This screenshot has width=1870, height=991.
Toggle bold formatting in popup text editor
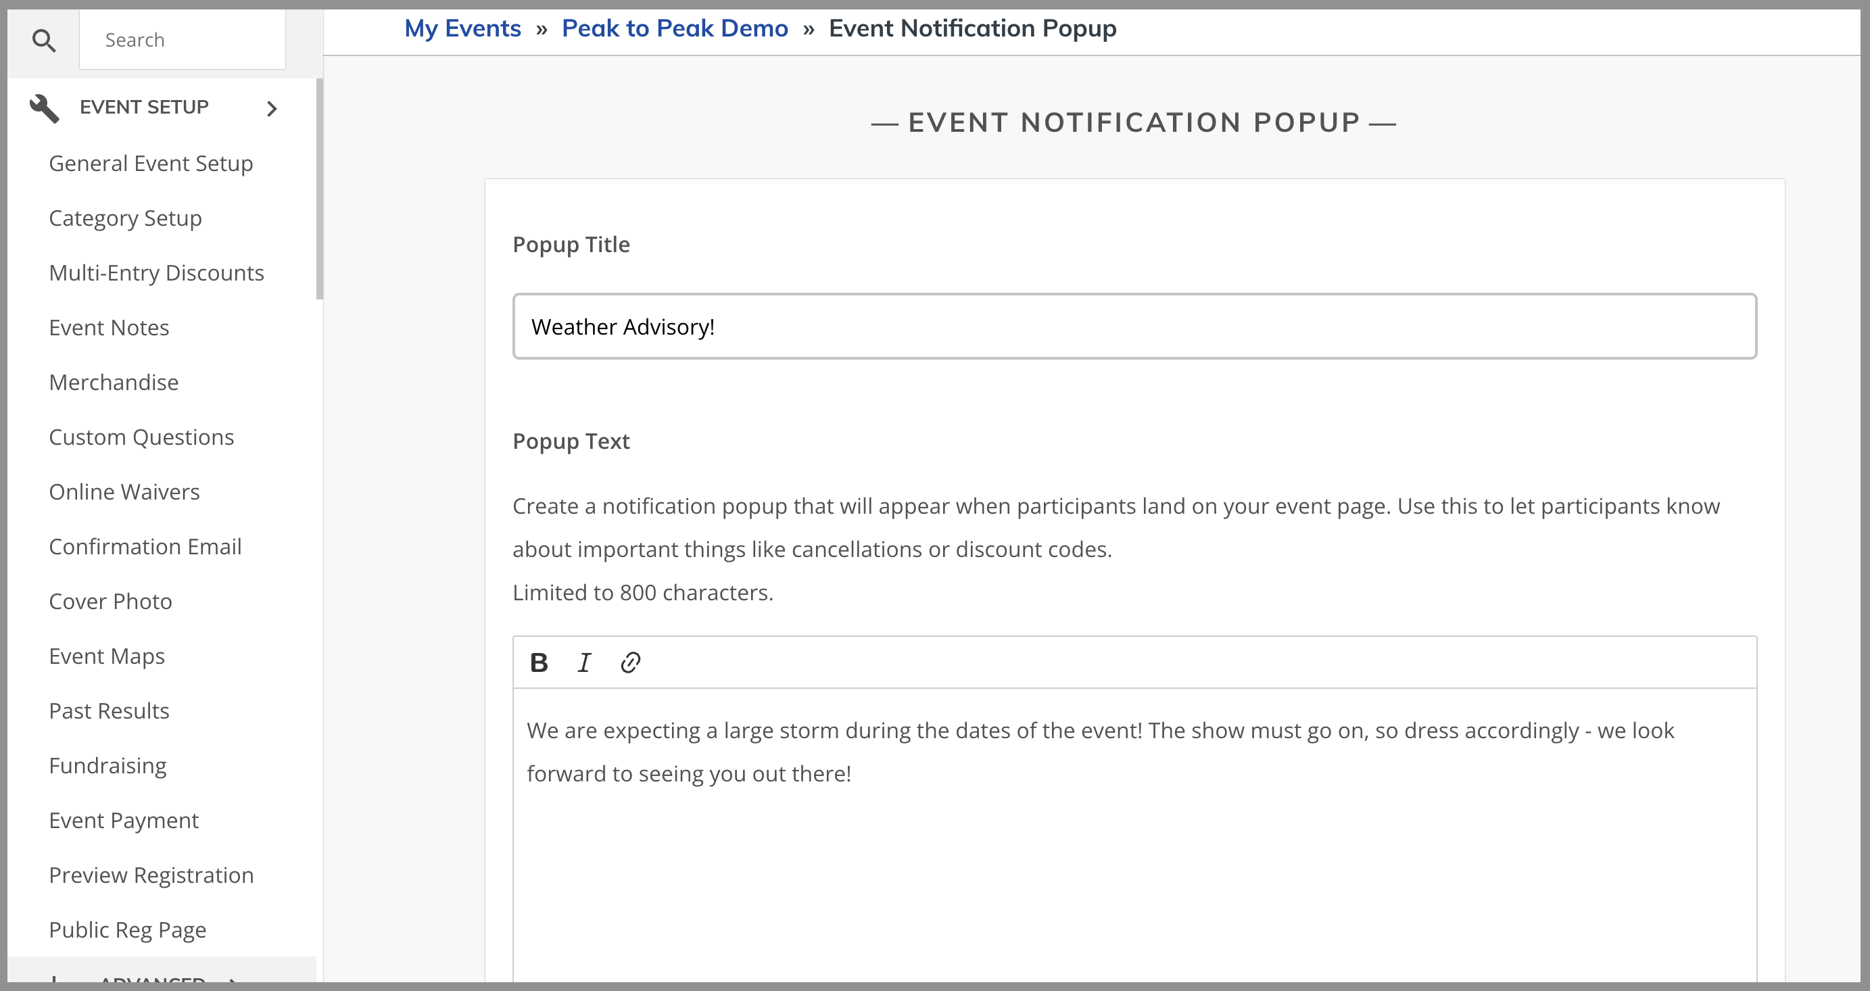pos(539,662)
